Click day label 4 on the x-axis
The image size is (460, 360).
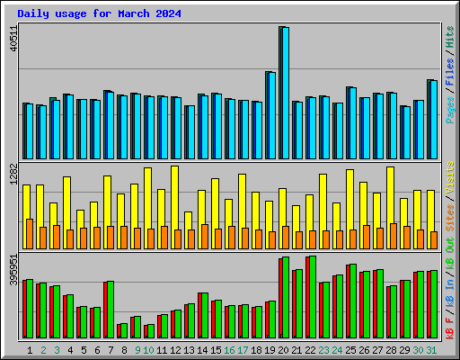point(70,350)
